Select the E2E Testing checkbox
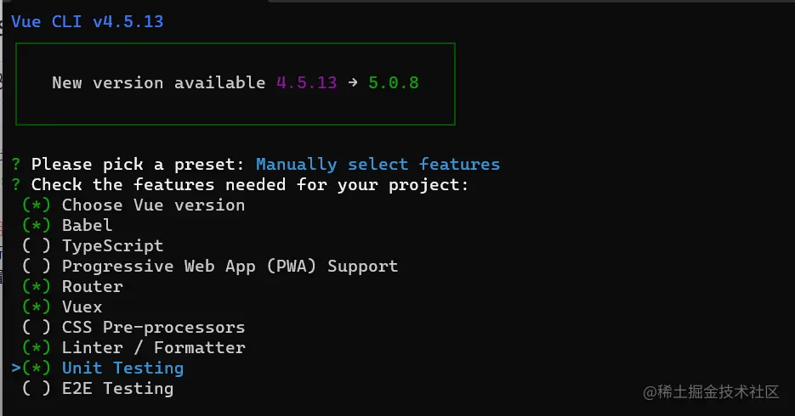 click(37, 389)
